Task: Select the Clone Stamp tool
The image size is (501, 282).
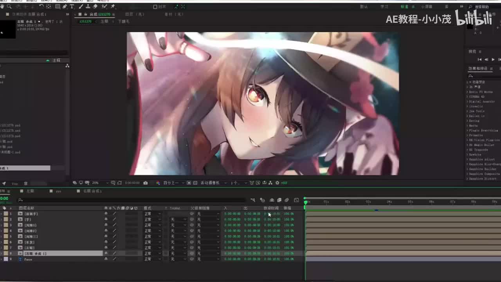Action: [x=88, y=7]
